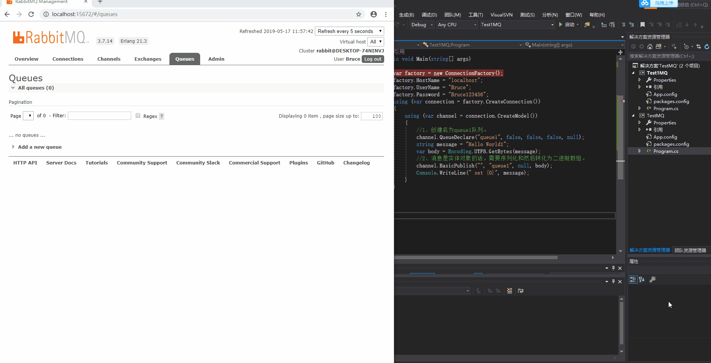
Task: Collapse the All queues (0) section
Action: [36, 88]
